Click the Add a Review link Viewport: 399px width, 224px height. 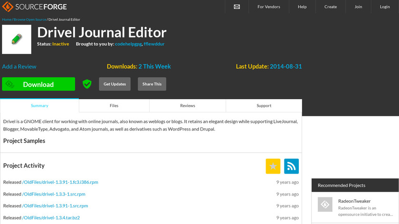tap(19, 66)
